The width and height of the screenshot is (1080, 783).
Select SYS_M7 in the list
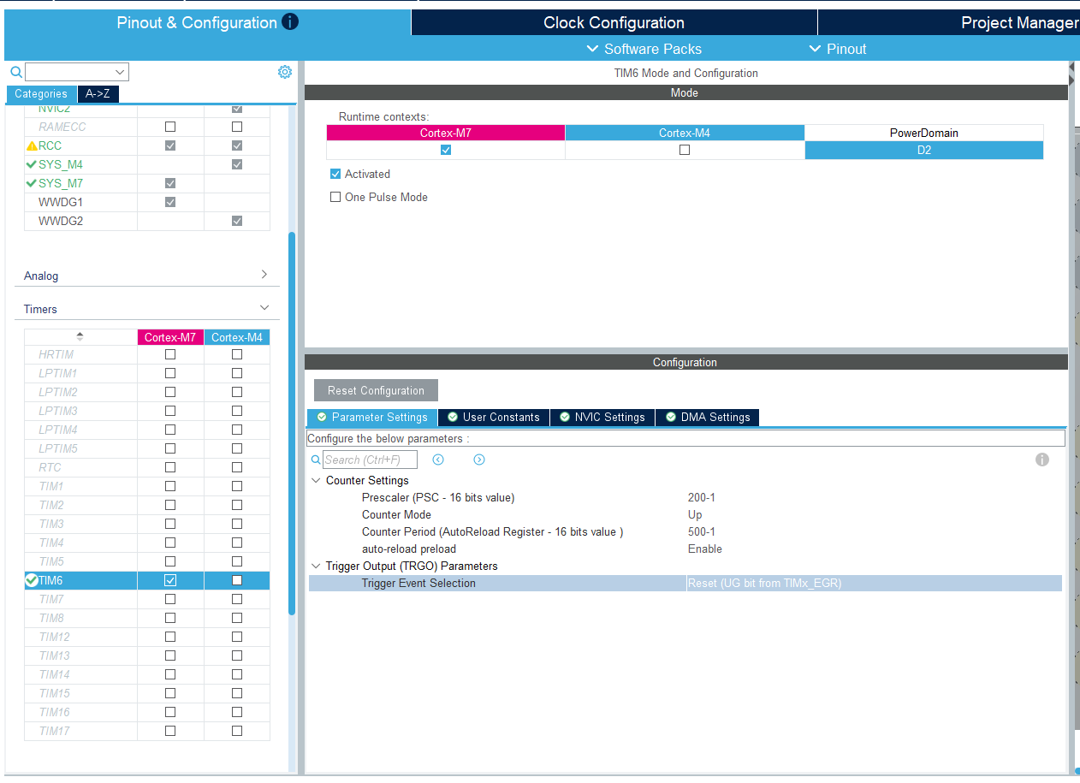61,183
